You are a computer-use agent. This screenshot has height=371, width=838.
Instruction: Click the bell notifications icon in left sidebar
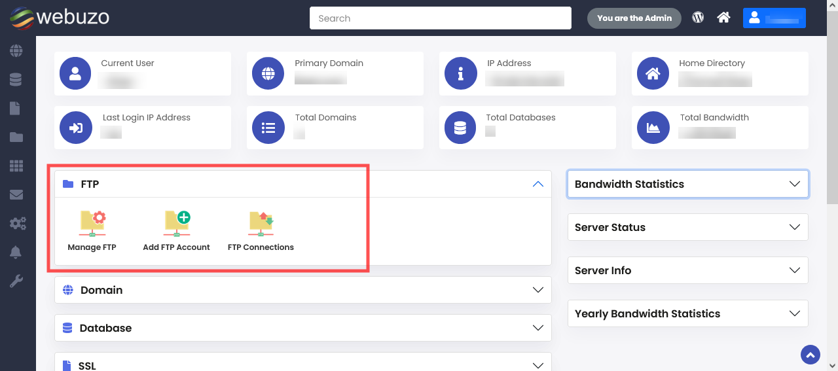coord(16,252)
